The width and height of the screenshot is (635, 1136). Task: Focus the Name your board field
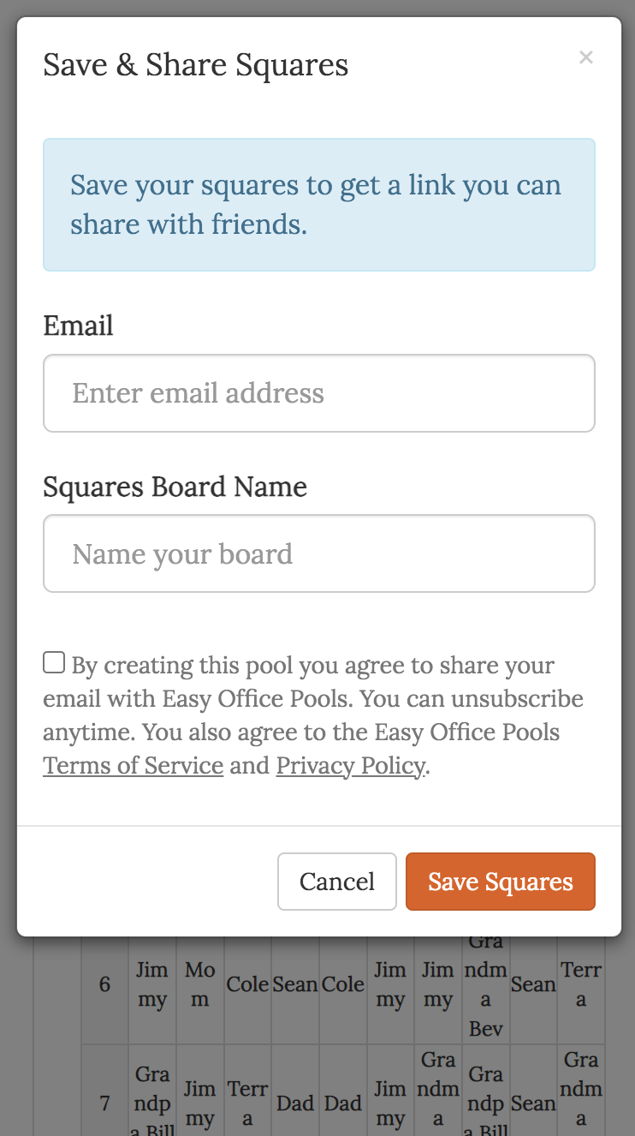point(319,553)
